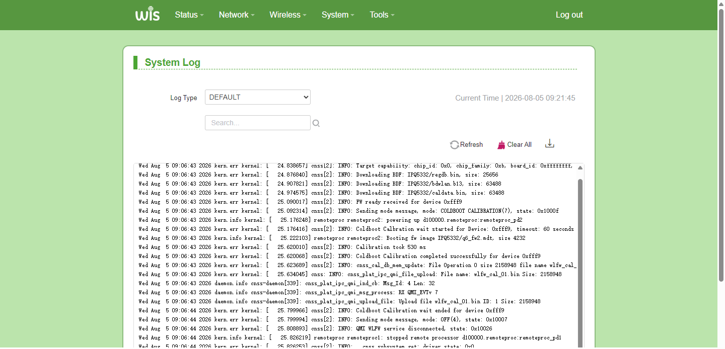
Task: Click the search magnifier icon
Action: click(316, 123)
